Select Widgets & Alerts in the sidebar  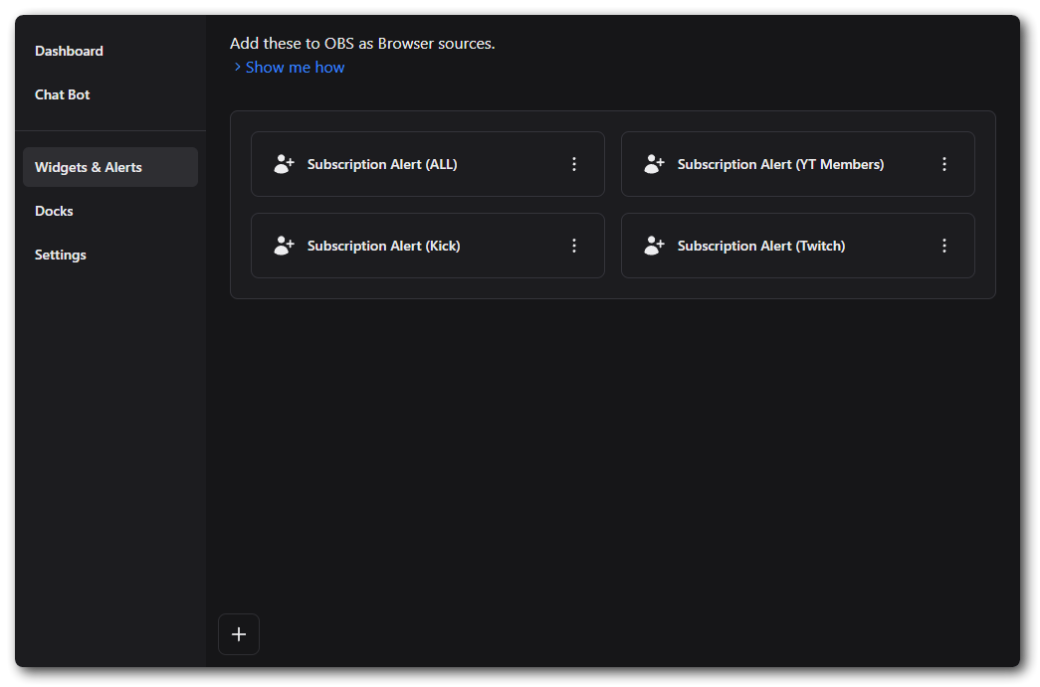88,166
